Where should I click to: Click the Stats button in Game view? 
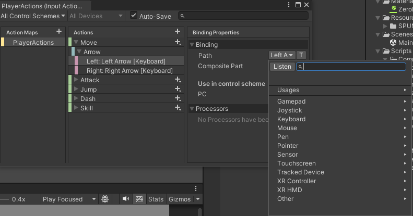click(156, 199)
